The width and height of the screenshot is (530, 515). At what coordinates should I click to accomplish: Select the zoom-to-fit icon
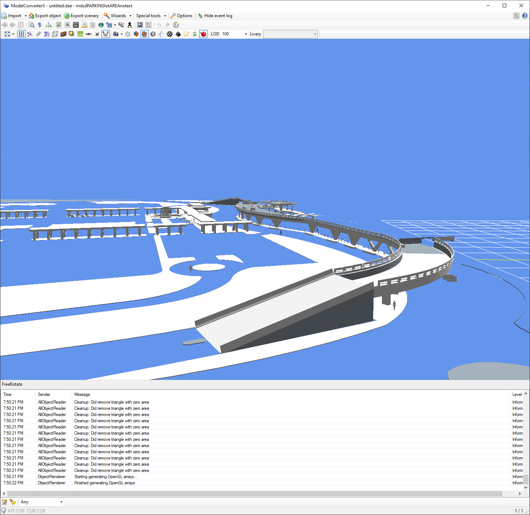(8, 34)
